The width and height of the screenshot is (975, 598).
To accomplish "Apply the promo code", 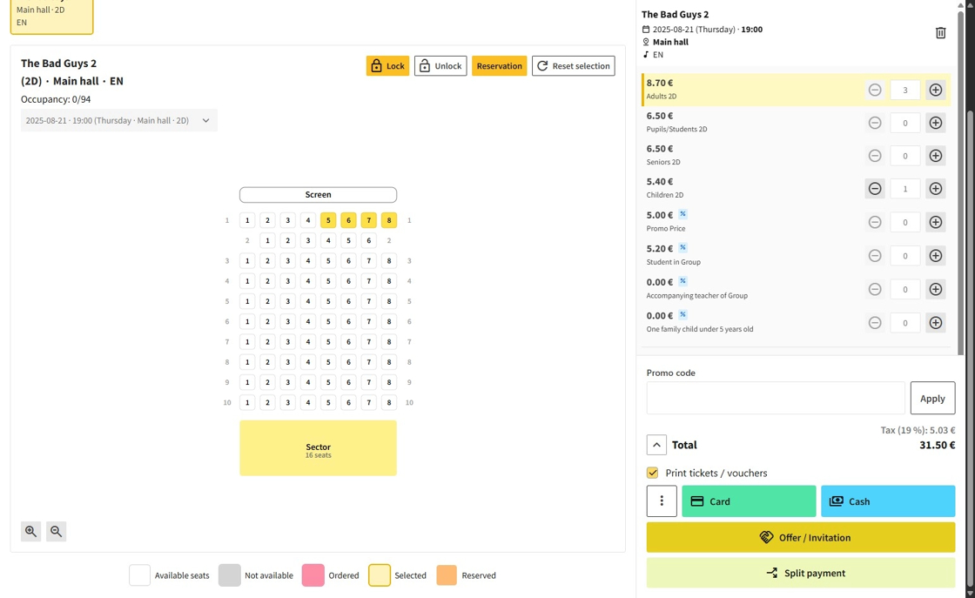I will point(931,398).
